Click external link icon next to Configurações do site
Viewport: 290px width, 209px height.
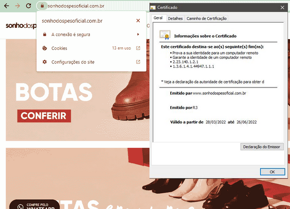(x=138, y=62)
